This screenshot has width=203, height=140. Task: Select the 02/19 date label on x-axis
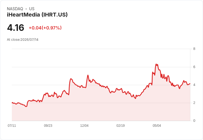click(x=121, y=125)
